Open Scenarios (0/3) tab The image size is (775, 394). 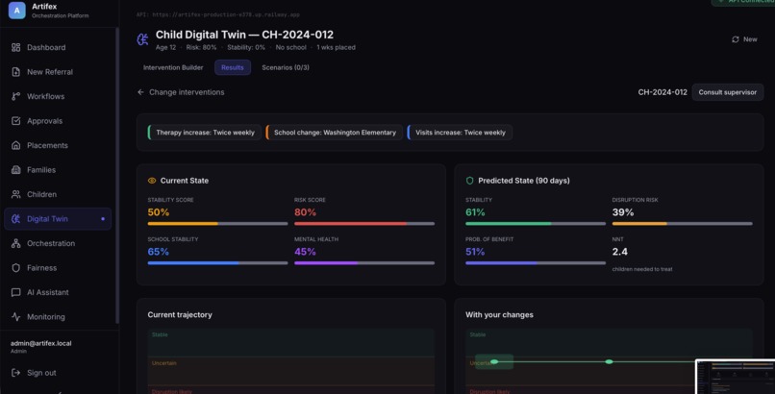[x=286, y=67]
